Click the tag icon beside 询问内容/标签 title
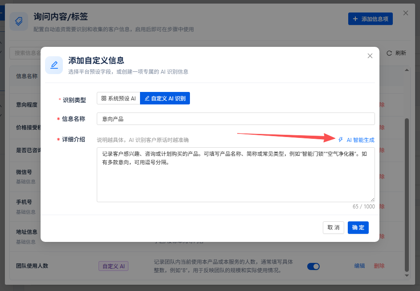This screenshot has height=291, width=420. coord(19,21)
